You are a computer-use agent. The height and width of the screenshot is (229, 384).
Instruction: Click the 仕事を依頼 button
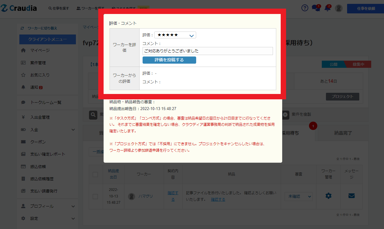click(x=366, y=8)
